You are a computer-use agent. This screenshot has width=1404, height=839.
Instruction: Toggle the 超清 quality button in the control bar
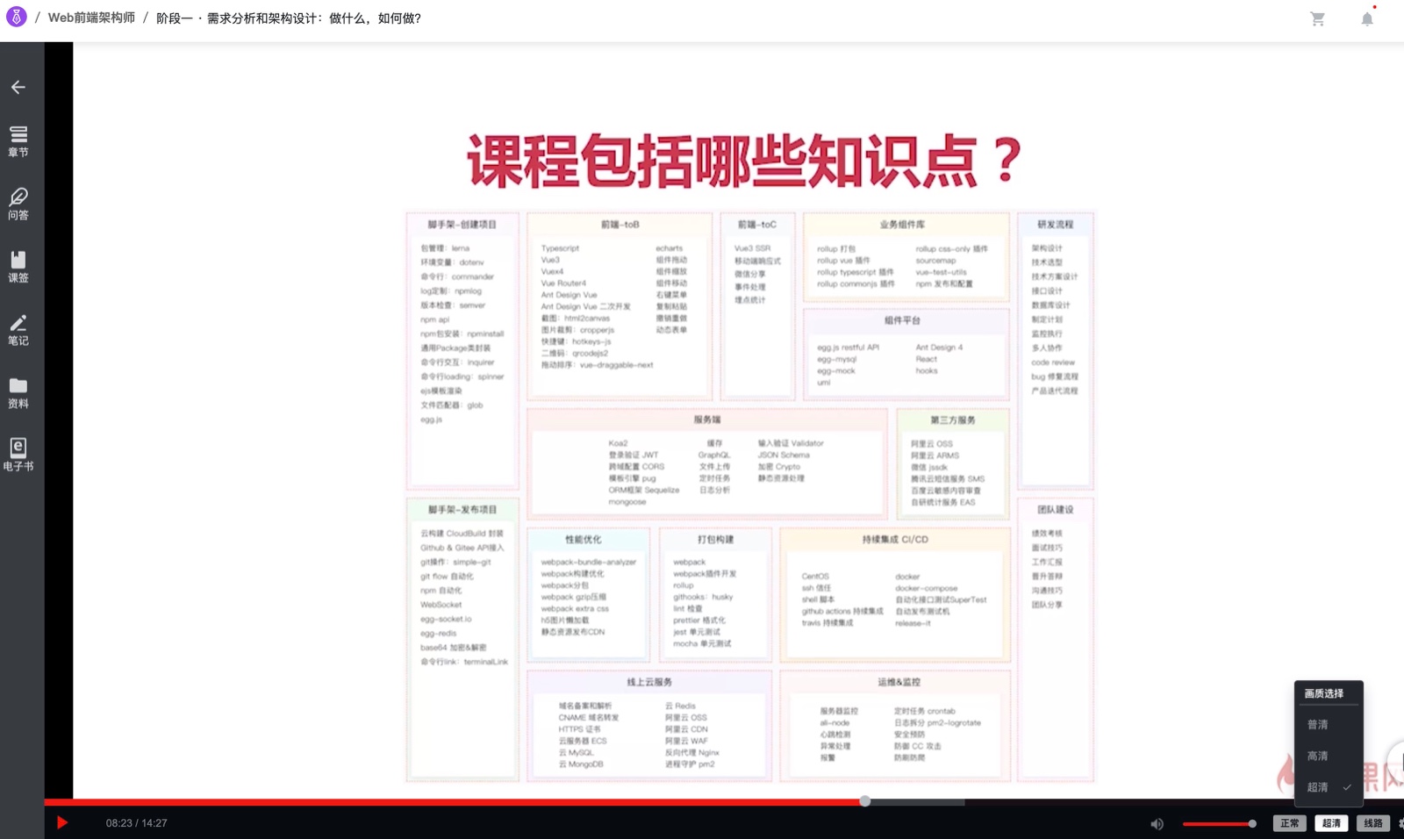pos(1331,823)
